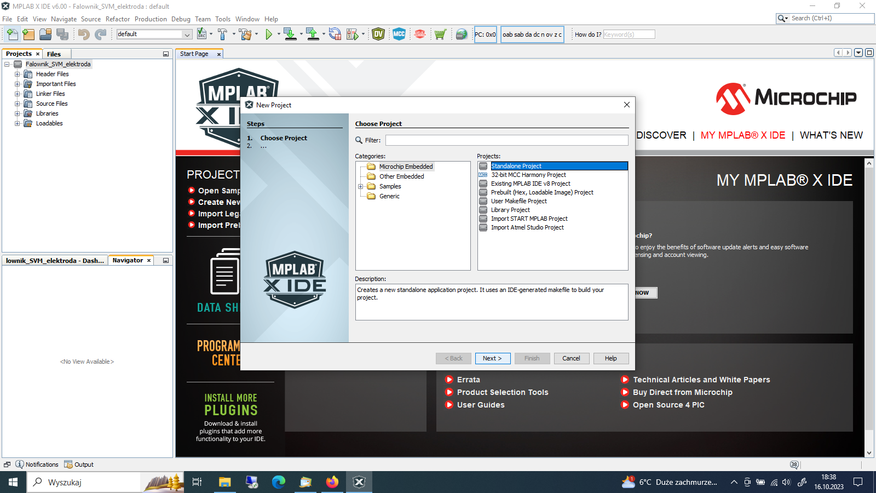Click the green Run Project arrow
The image size is (876, 493).
click(x=269, y=35)
